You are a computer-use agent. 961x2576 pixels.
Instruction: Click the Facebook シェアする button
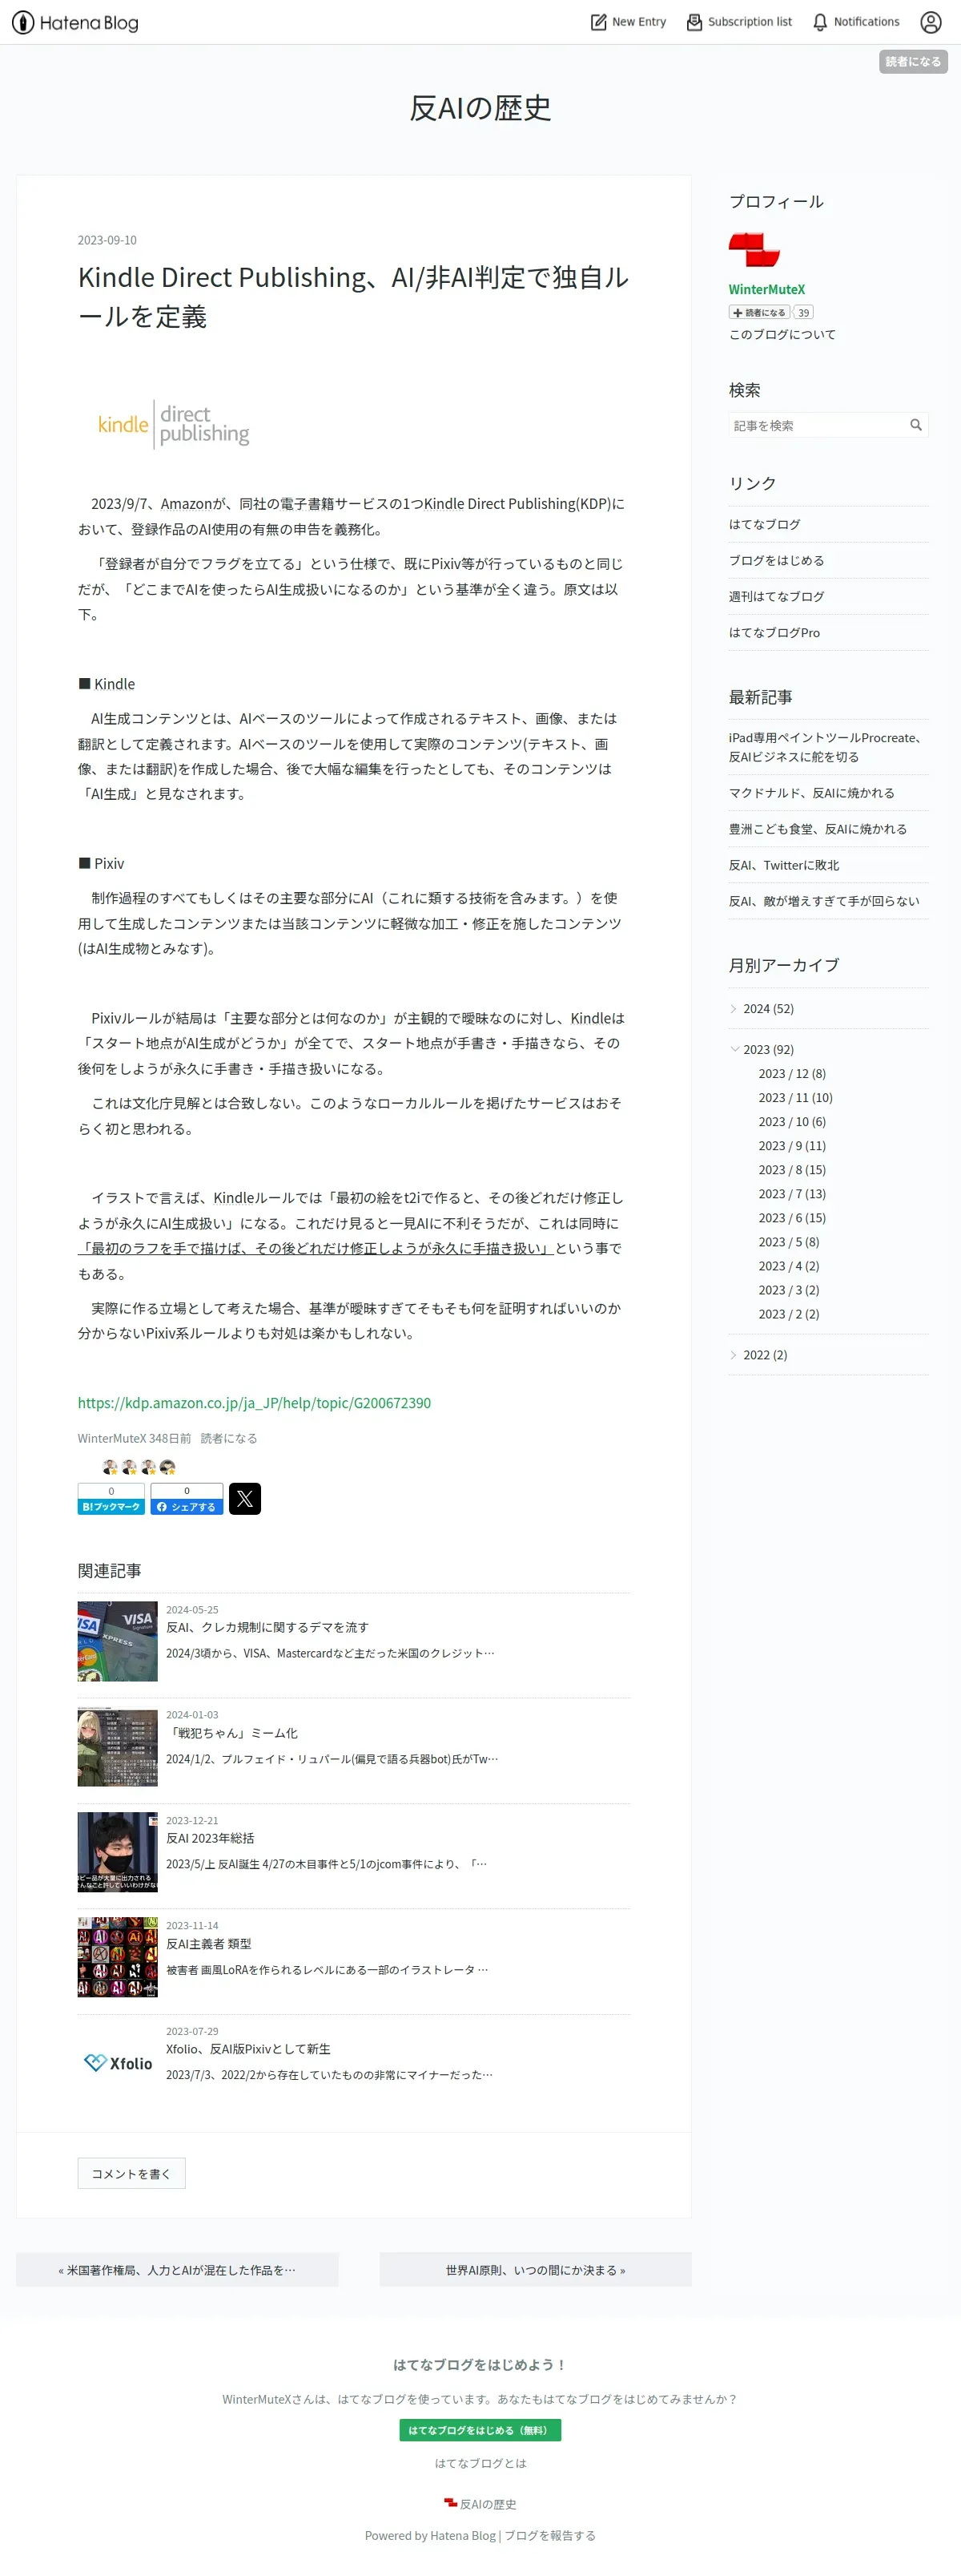187,1499
